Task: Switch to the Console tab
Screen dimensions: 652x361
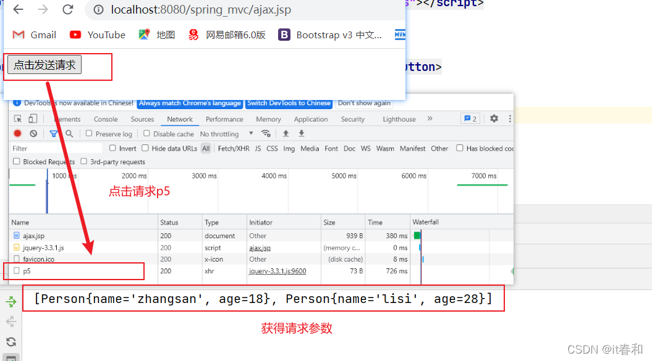Action: coord(106,119)
